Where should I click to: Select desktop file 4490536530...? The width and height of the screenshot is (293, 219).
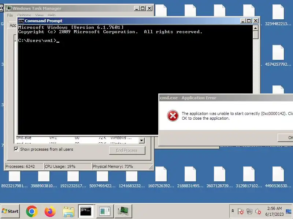tap(278, 177)
